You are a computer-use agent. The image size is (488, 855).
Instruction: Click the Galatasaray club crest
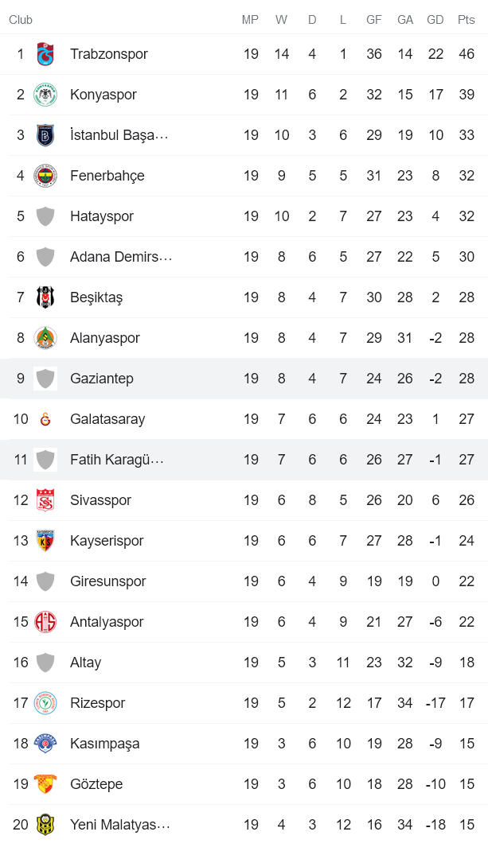pyautogui.click(x=45, y=418)
